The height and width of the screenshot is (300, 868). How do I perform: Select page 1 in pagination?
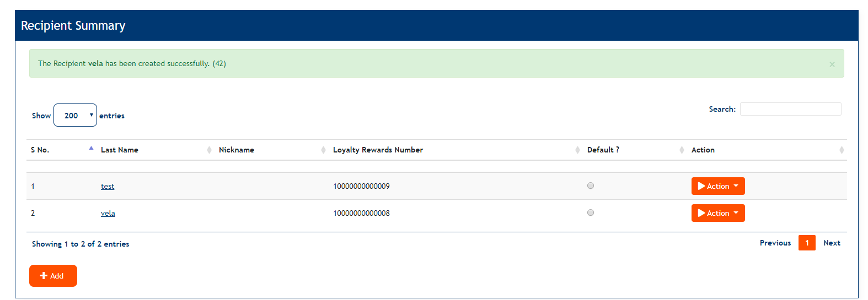(806, 243)
